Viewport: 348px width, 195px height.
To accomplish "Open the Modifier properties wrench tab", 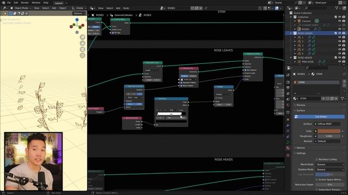I will pyautogui.click(x=288, y=125).
